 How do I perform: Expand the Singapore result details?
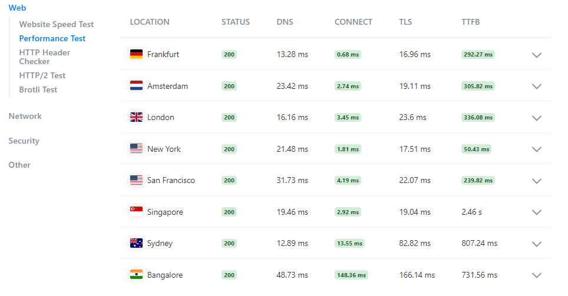pos(536,212)
